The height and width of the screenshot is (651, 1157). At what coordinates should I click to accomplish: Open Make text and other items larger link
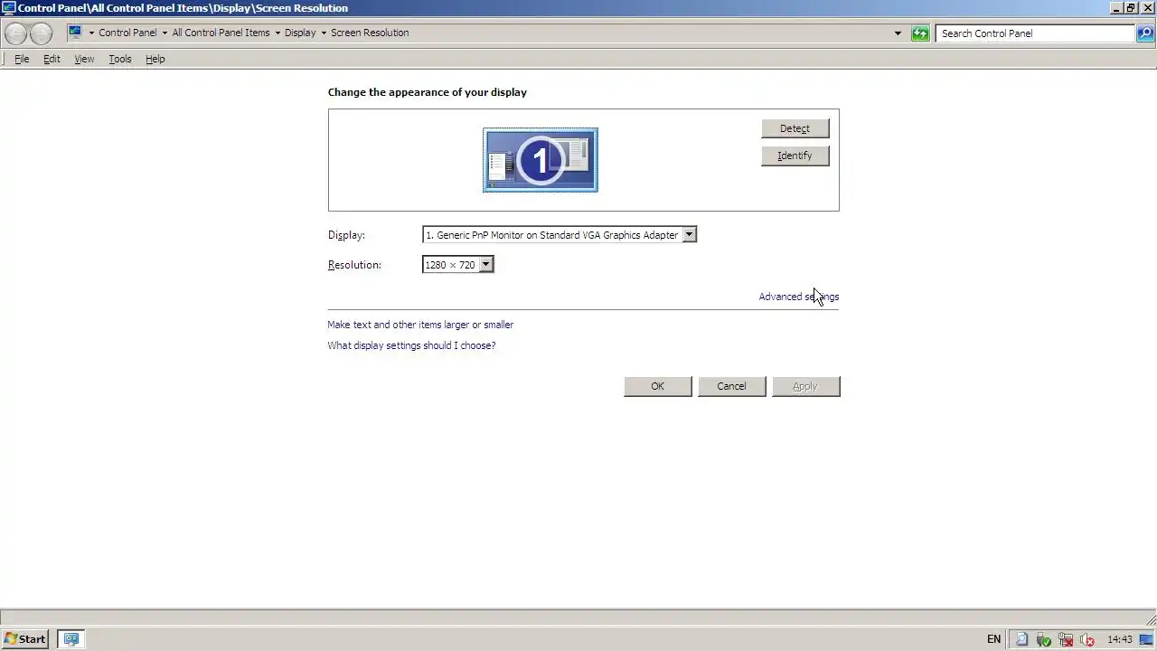pyautogui.click(x=420, y=325)
